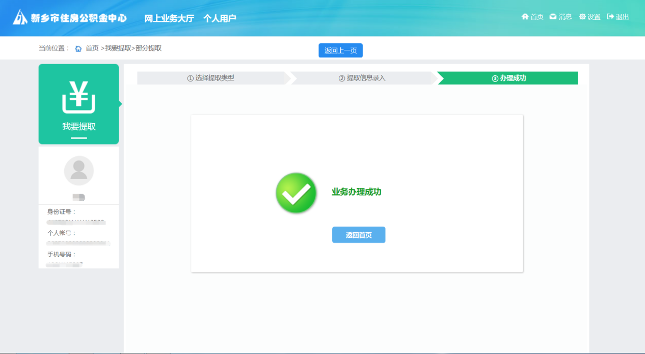645x354 pixels.
Task: Open messages via the 消息 envelope icon
Action: [553, 17]
